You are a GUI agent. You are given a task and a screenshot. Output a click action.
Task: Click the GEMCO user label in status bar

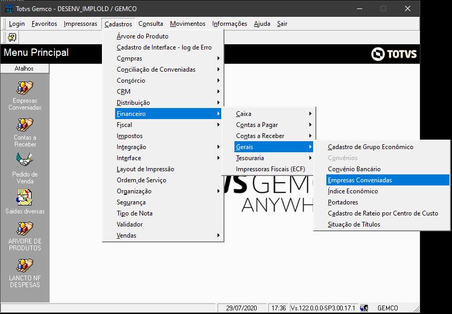(x=388, y=308)
